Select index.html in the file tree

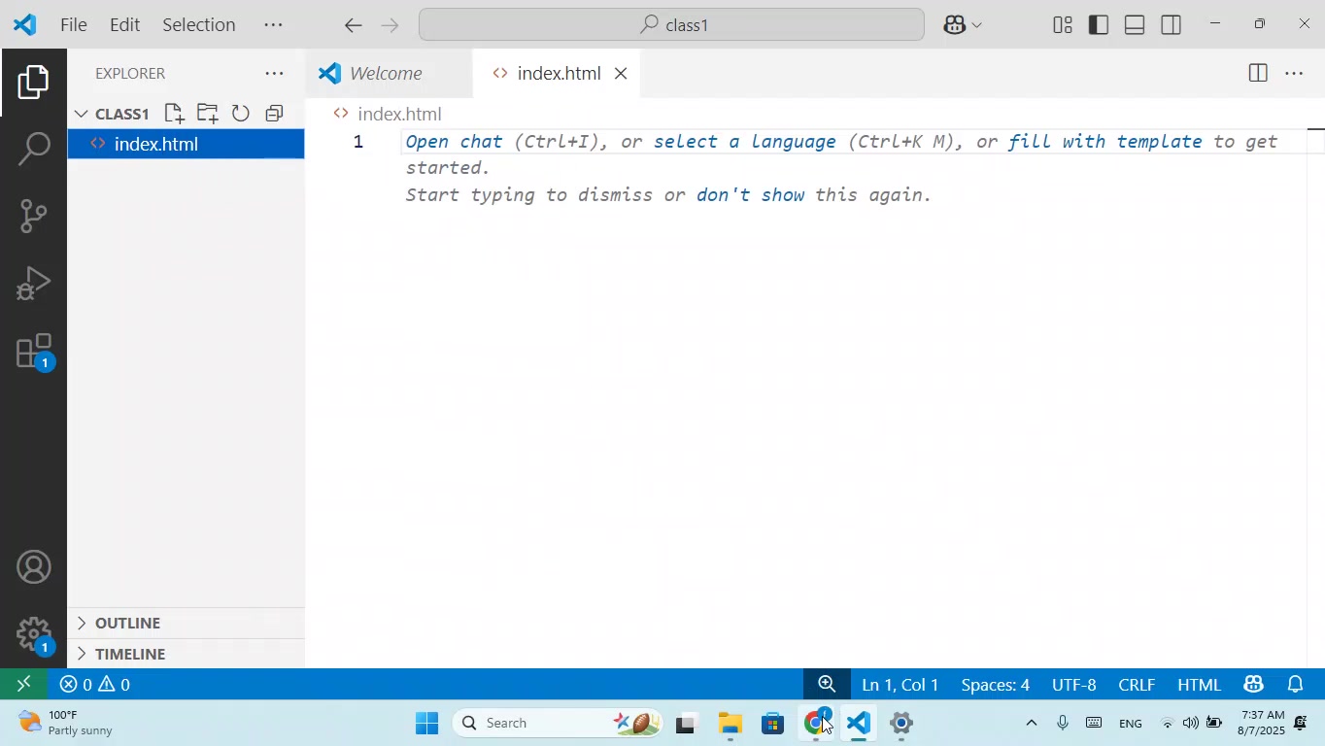point(186,144)
